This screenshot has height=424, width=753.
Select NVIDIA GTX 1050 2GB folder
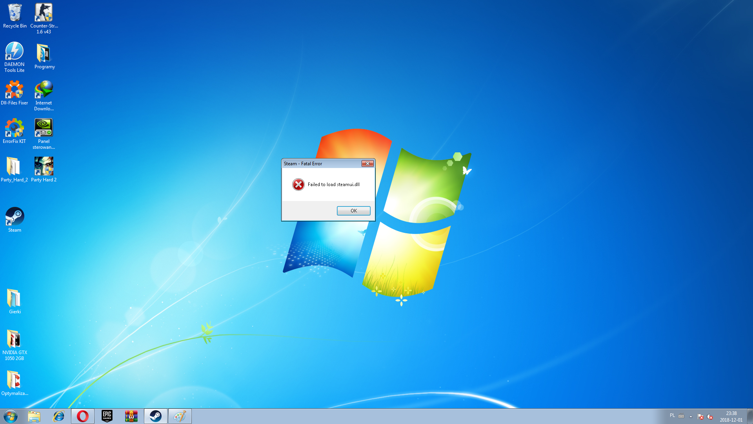14,340
